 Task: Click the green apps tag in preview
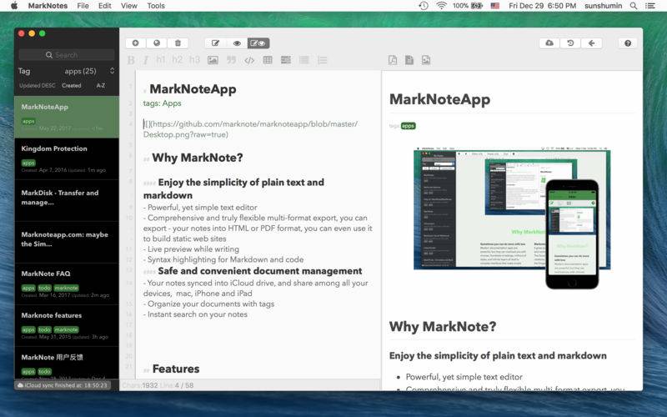(408, 126)
